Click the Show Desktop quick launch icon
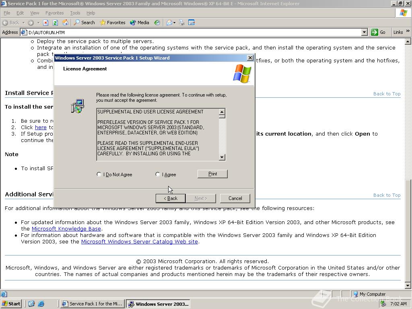This screenshot has width=412, height=309. point(31,304)
